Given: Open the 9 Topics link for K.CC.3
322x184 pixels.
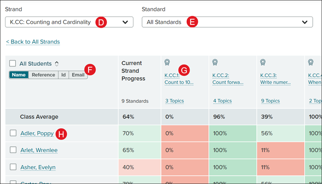Looking at the screenshot, I should pos(270,101).
